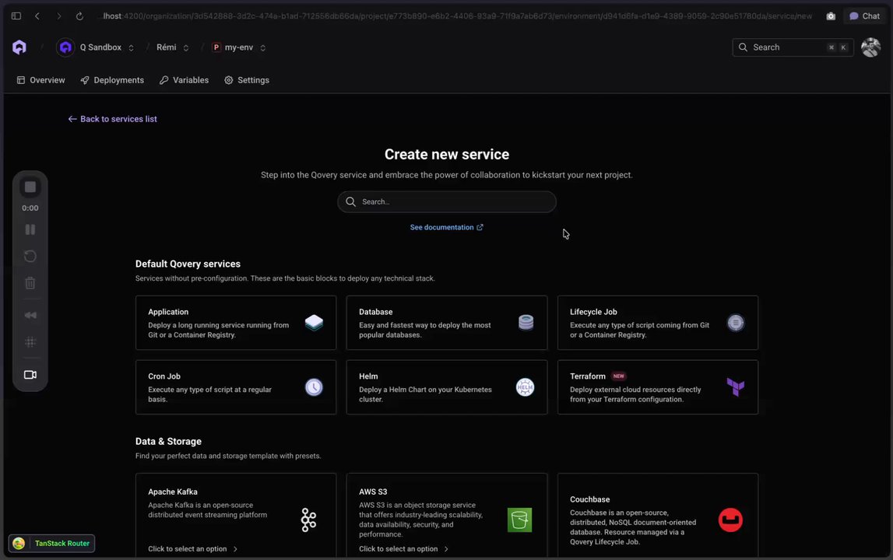This screenshot has height=560, width=893.
Task: Expand Apache Kafka's Click to select an option
Action: tap(192, 549)
